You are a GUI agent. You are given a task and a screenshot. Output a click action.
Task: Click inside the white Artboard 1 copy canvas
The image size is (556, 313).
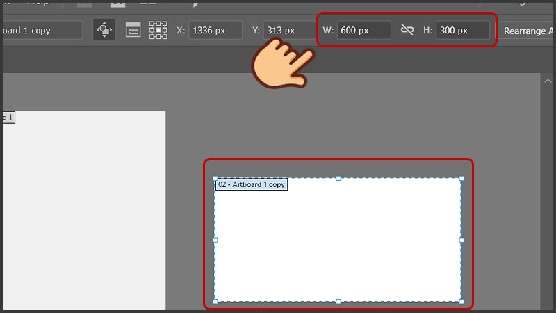[x=338, y=243]
